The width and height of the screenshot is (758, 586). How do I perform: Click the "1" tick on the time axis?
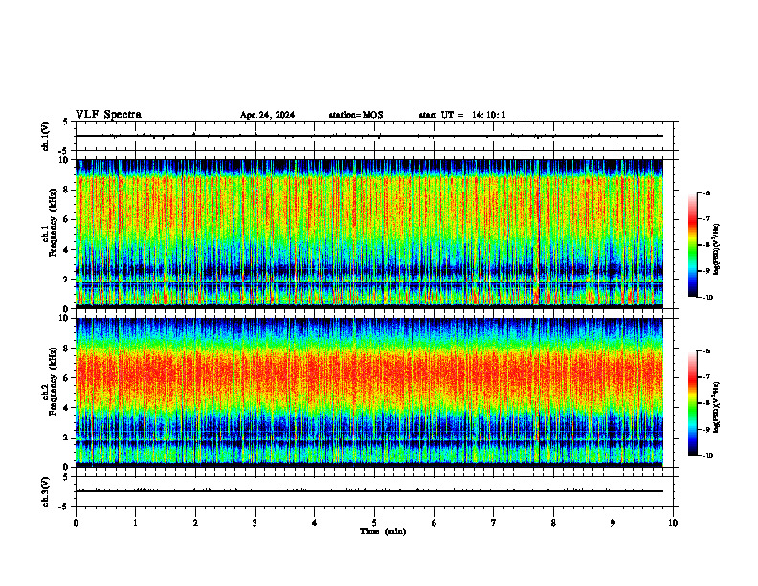(x=135, y=523)
